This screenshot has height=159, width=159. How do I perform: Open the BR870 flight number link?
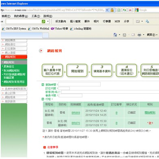[x=76, y=123]
